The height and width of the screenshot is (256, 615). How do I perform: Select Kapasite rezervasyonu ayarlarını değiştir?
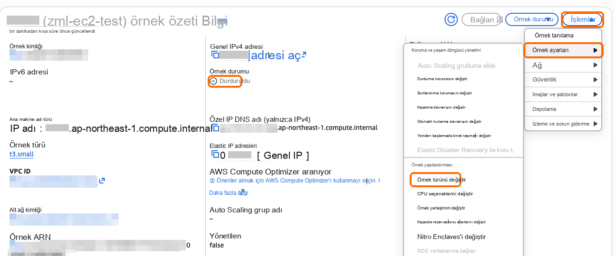451,222
